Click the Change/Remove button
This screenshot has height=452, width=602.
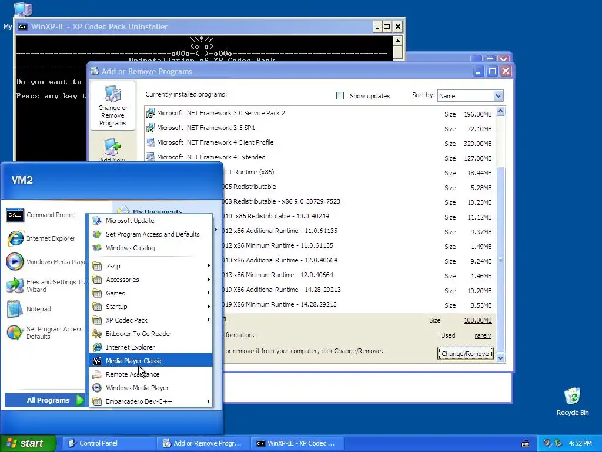point(465,354)
